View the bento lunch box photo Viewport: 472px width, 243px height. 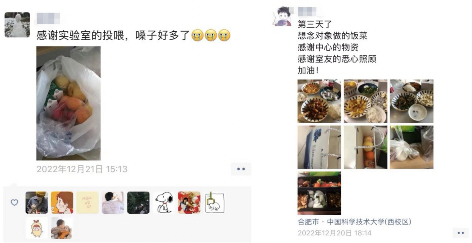319,193
